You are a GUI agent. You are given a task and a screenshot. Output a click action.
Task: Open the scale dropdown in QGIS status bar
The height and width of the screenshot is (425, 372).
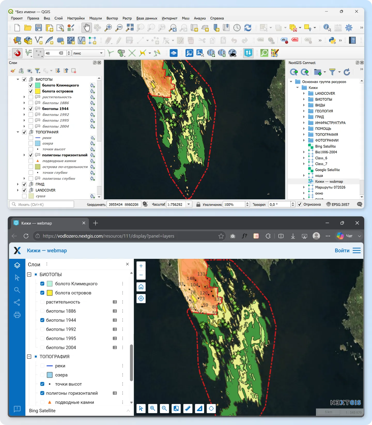(x=189, y=204)
